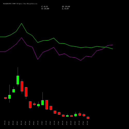This screenshot has height=129, width=129.
Task: Click the highest peak of the green indicator line
Action: pos(21,23)
